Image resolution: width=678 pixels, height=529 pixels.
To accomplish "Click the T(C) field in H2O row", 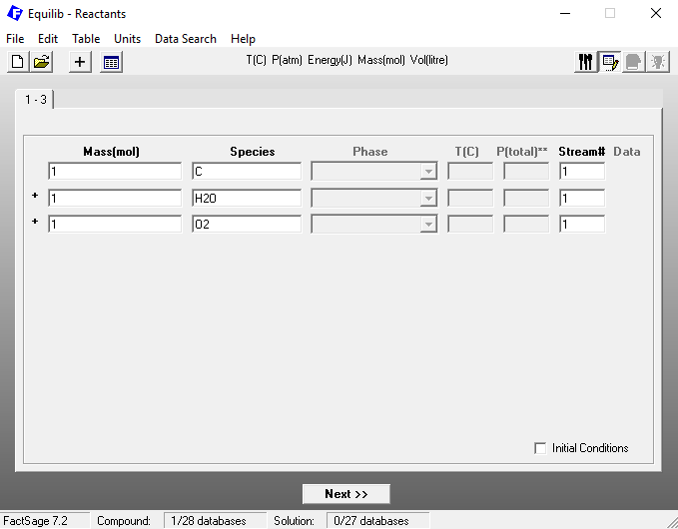I will pos(470,199).
